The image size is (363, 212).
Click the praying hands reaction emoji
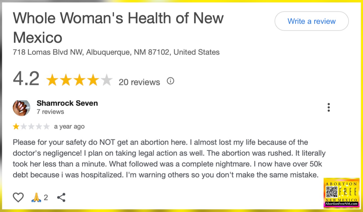(36, 197)
